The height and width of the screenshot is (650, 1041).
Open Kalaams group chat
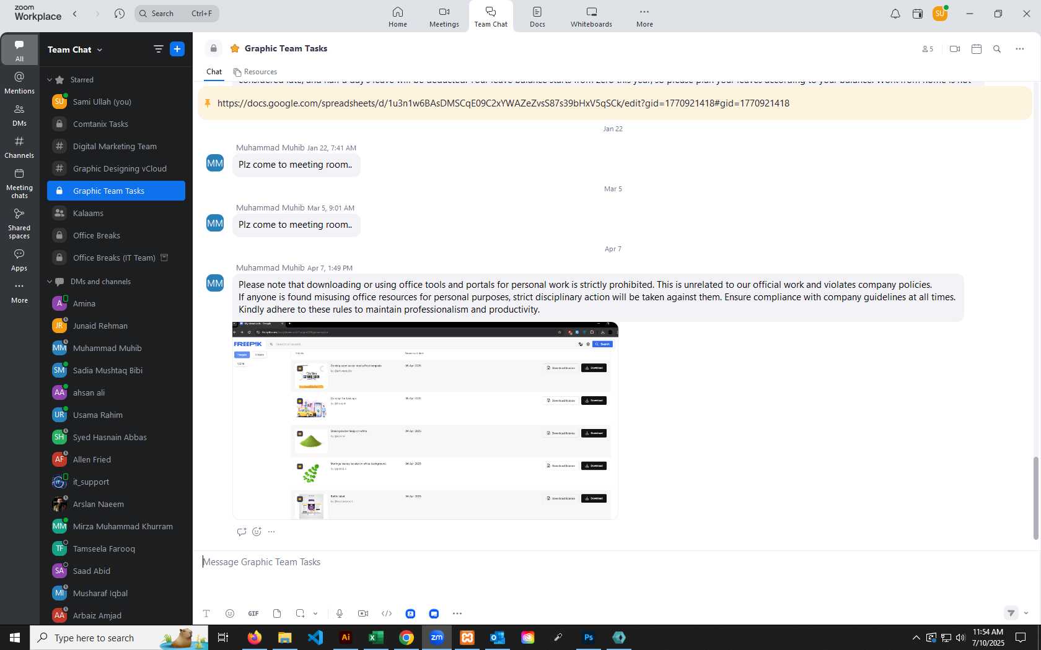tap(116, 213)
